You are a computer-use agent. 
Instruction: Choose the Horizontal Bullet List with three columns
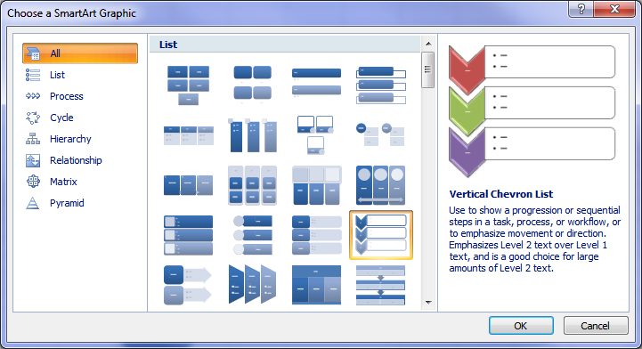tap(189, 135)
